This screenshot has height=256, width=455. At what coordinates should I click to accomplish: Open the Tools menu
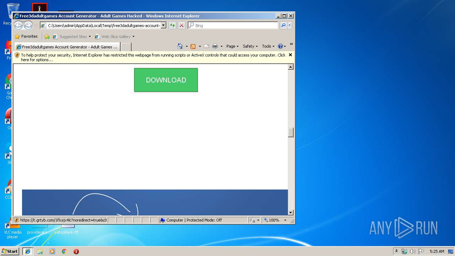tap(268, 46)
